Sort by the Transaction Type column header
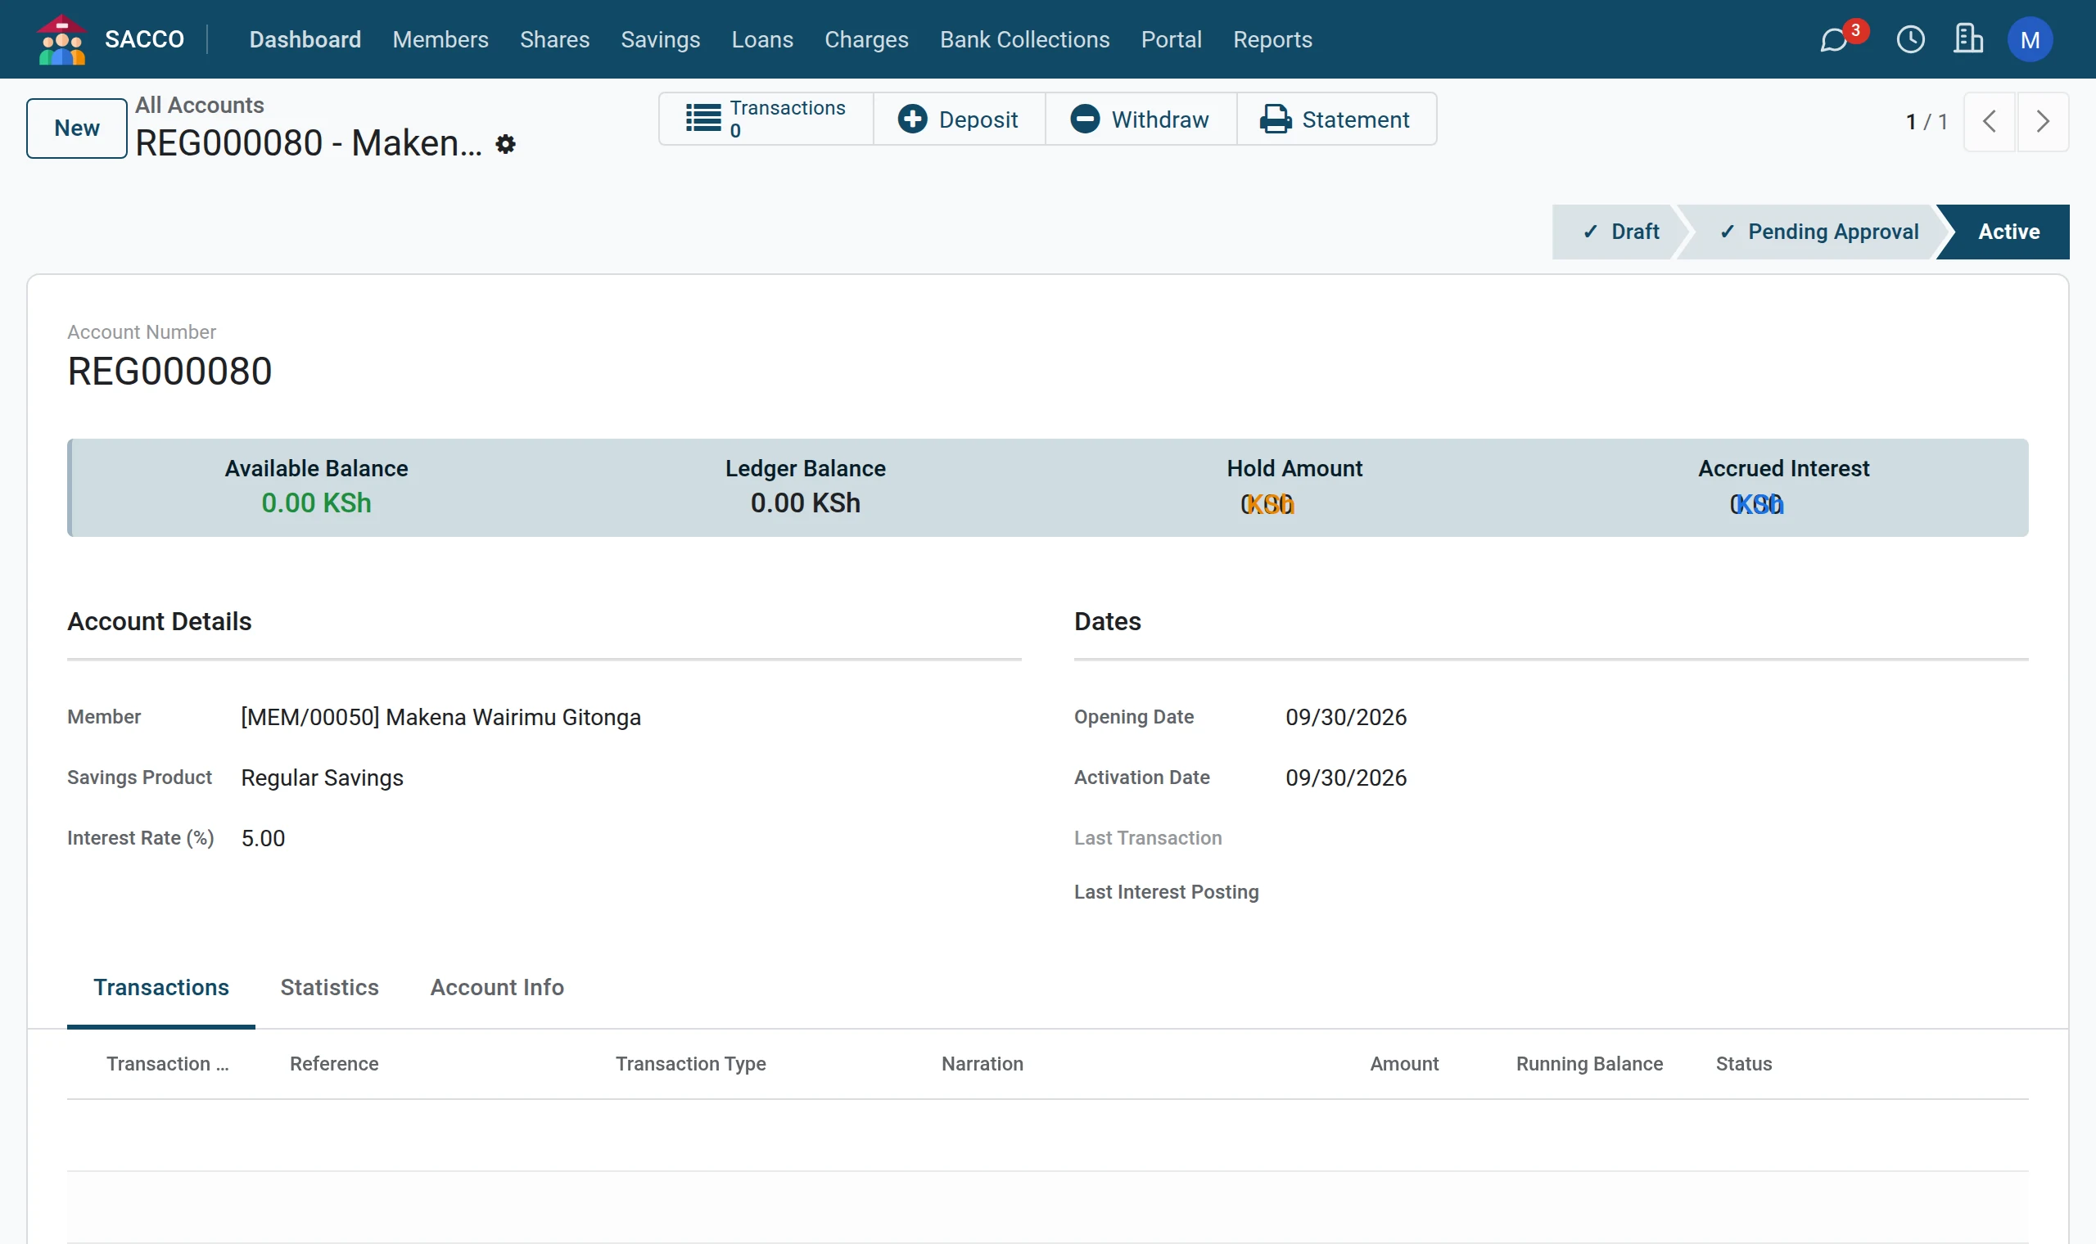 pos(691,1064)
